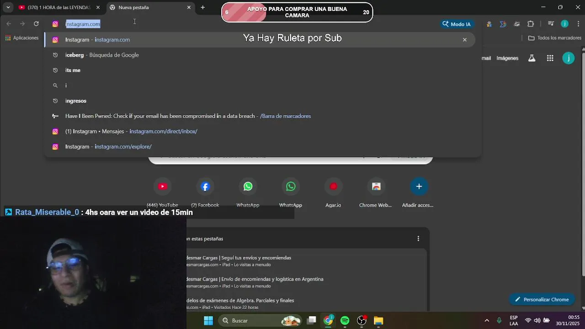Viewport: 585px width, 329px height.
Task: Open the Extensions puzzle-piece menu
Action: [531, 24]
